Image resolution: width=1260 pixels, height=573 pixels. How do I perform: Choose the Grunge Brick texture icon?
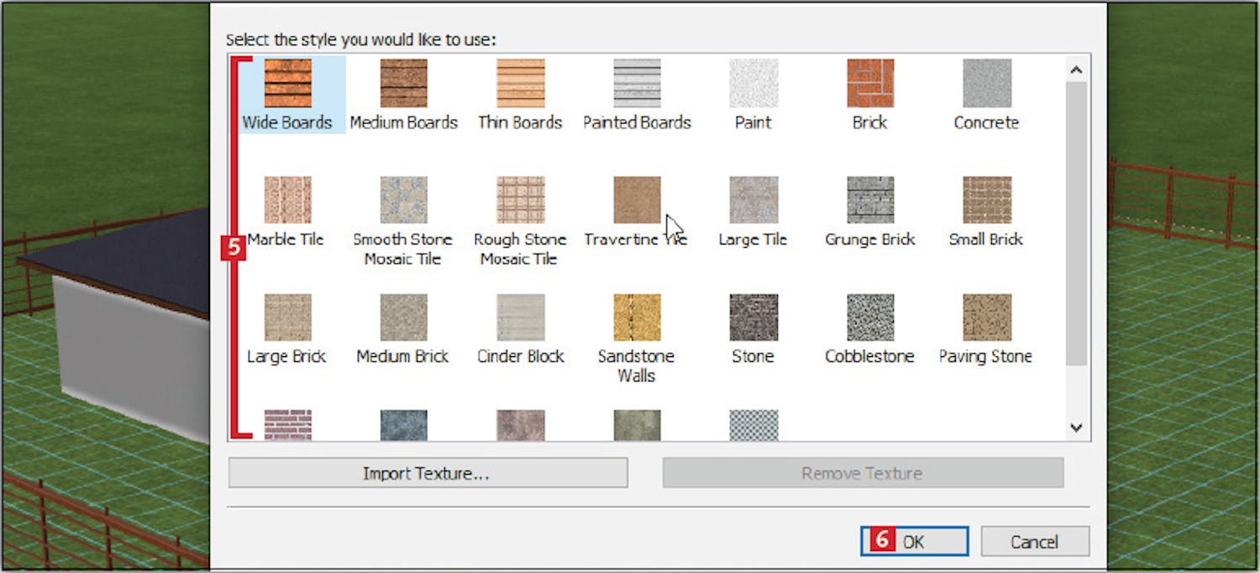point(870,200)
